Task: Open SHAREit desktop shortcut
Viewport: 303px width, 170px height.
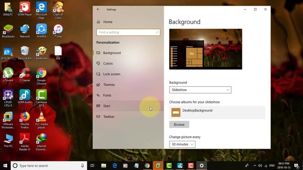Action: click(41, 31)
